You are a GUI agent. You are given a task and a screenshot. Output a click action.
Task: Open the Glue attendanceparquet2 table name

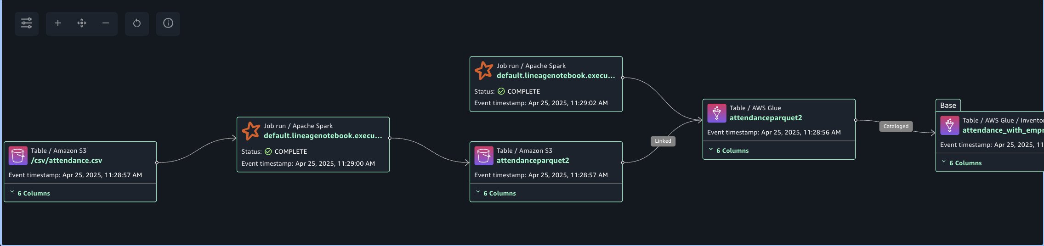click(766, 118)
